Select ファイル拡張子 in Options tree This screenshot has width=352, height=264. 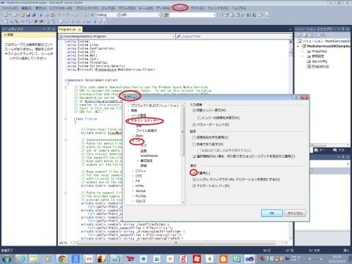[146, 131]
